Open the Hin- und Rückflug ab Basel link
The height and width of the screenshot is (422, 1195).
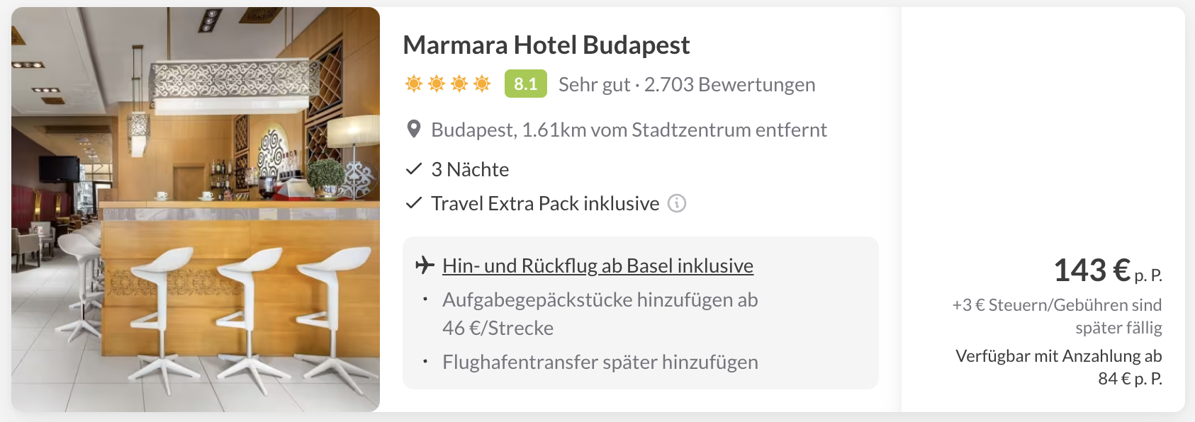coord(597,266)
